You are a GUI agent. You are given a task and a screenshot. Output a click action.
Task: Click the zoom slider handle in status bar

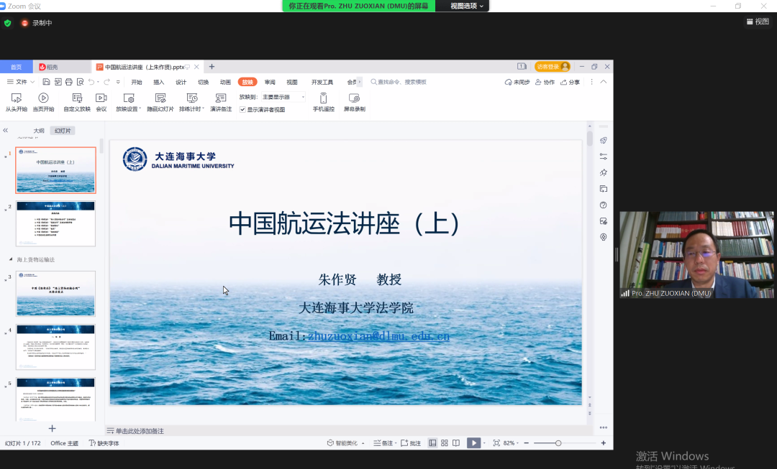point(558,443)
